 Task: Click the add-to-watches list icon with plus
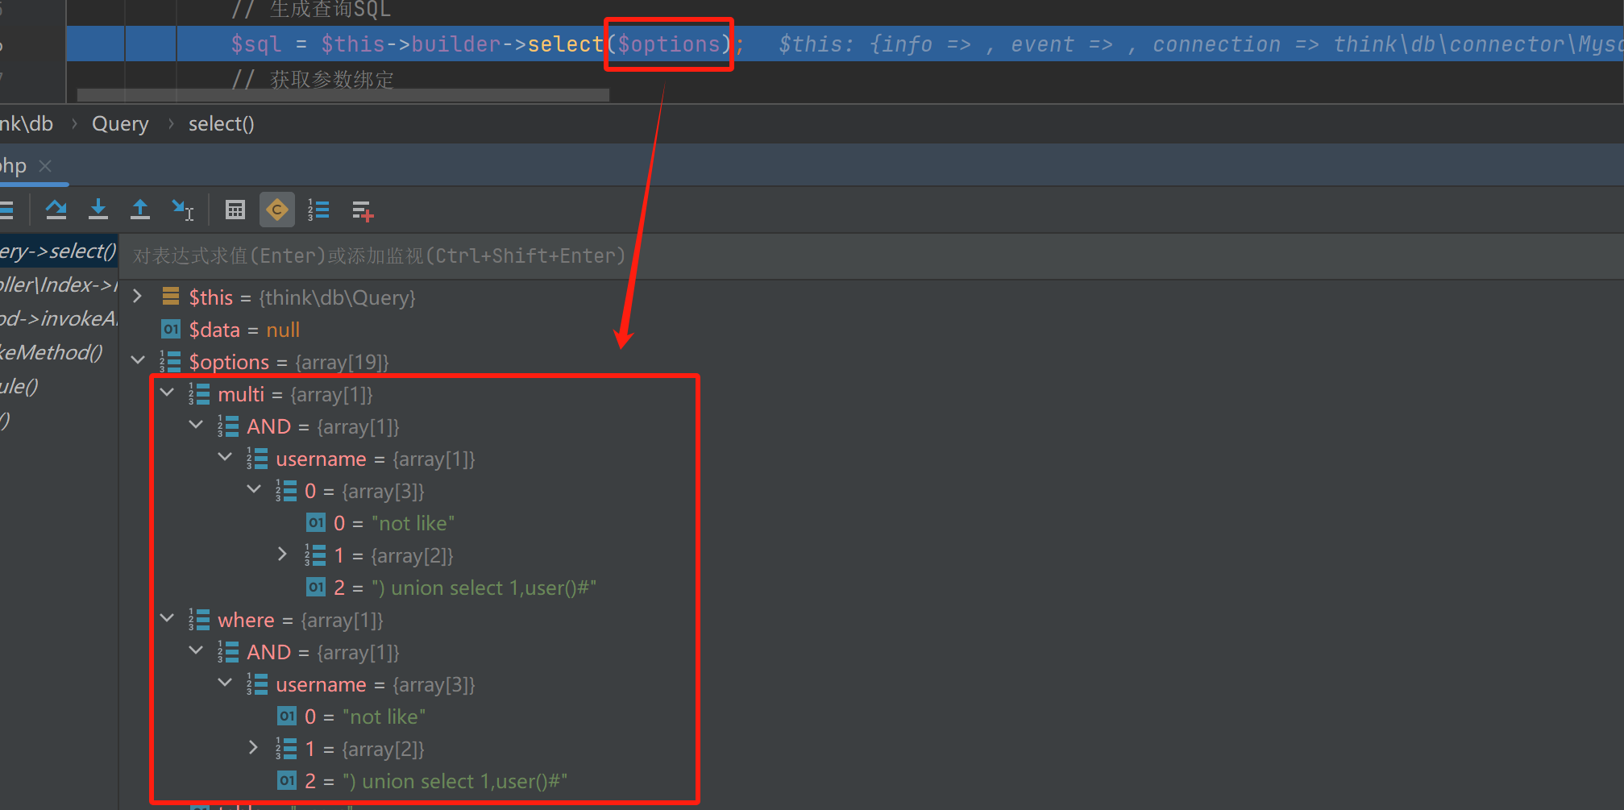(x=363, y=211)
